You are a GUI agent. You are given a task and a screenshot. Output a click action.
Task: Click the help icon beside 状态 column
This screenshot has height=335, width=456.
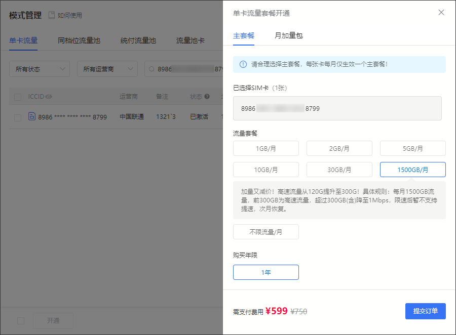[x=207, y=97]
